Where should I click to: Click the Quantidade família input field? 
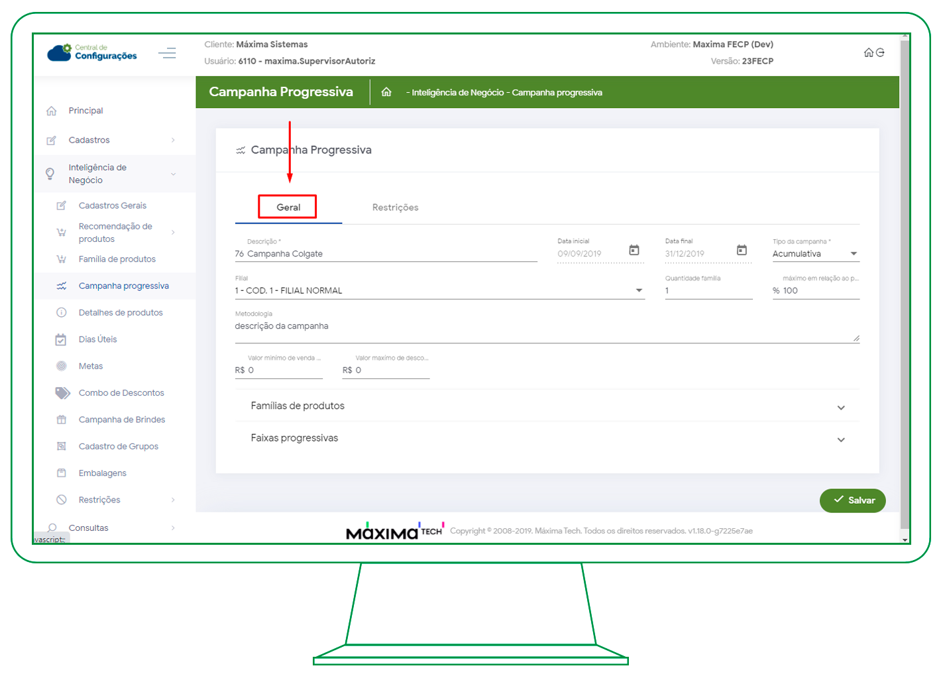coord(708,291)
